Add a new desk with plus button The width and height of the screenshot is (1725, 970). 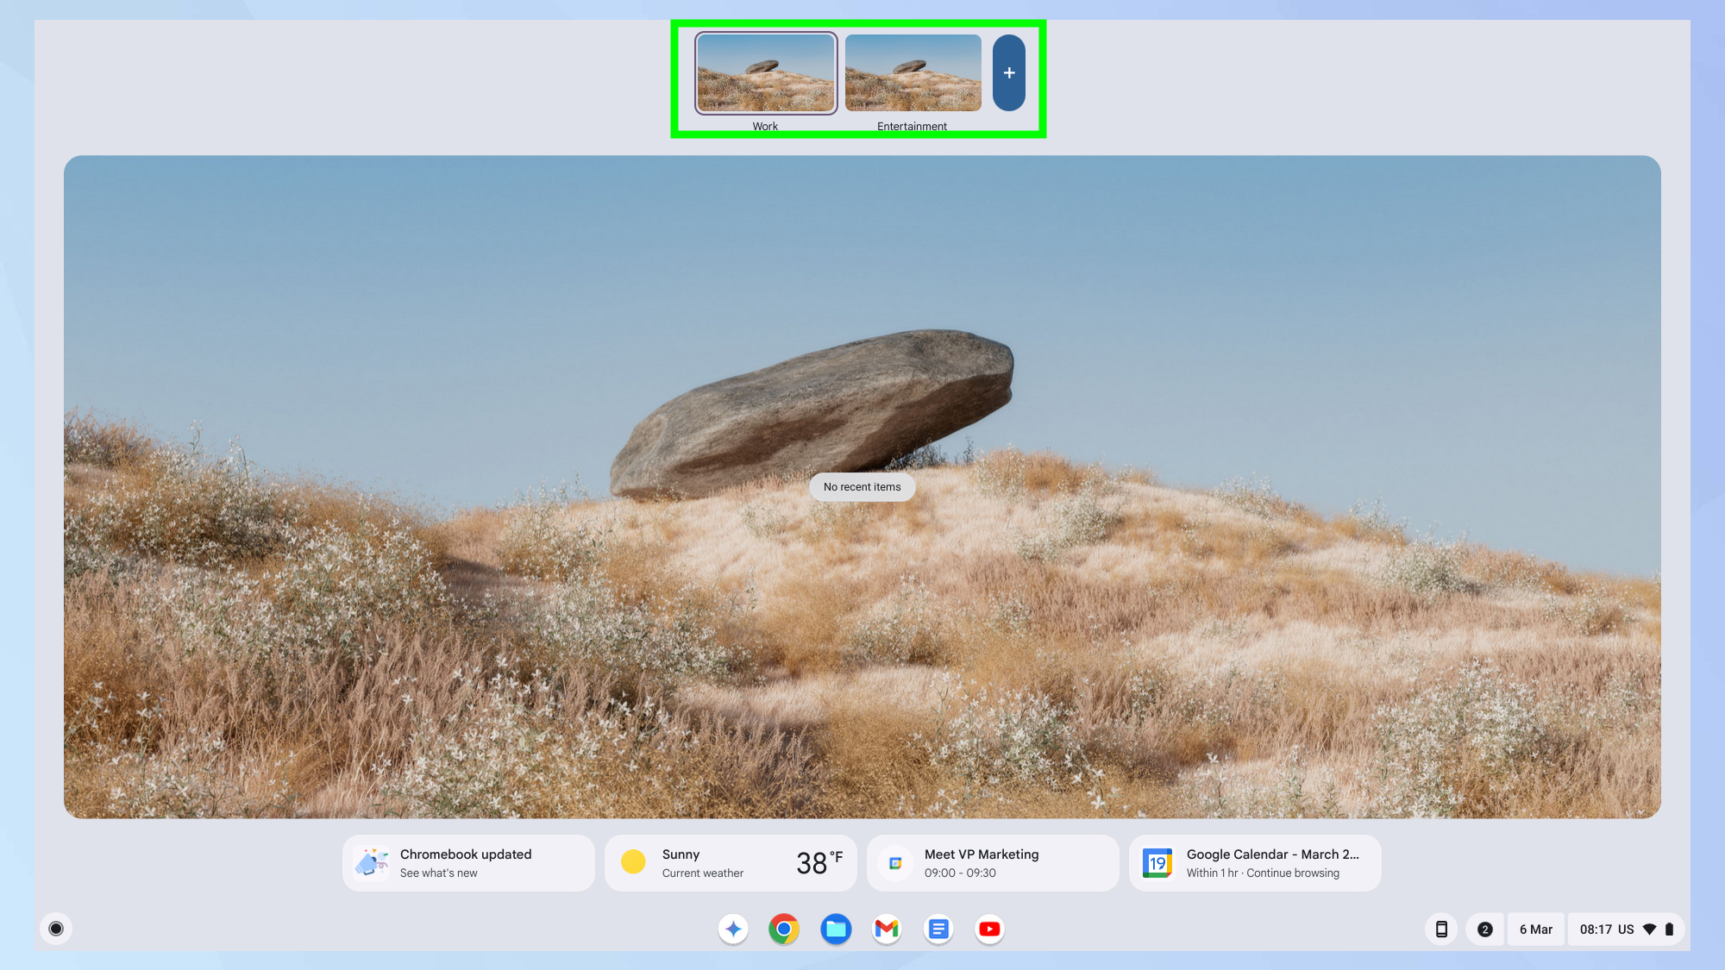pos(1008,73)
